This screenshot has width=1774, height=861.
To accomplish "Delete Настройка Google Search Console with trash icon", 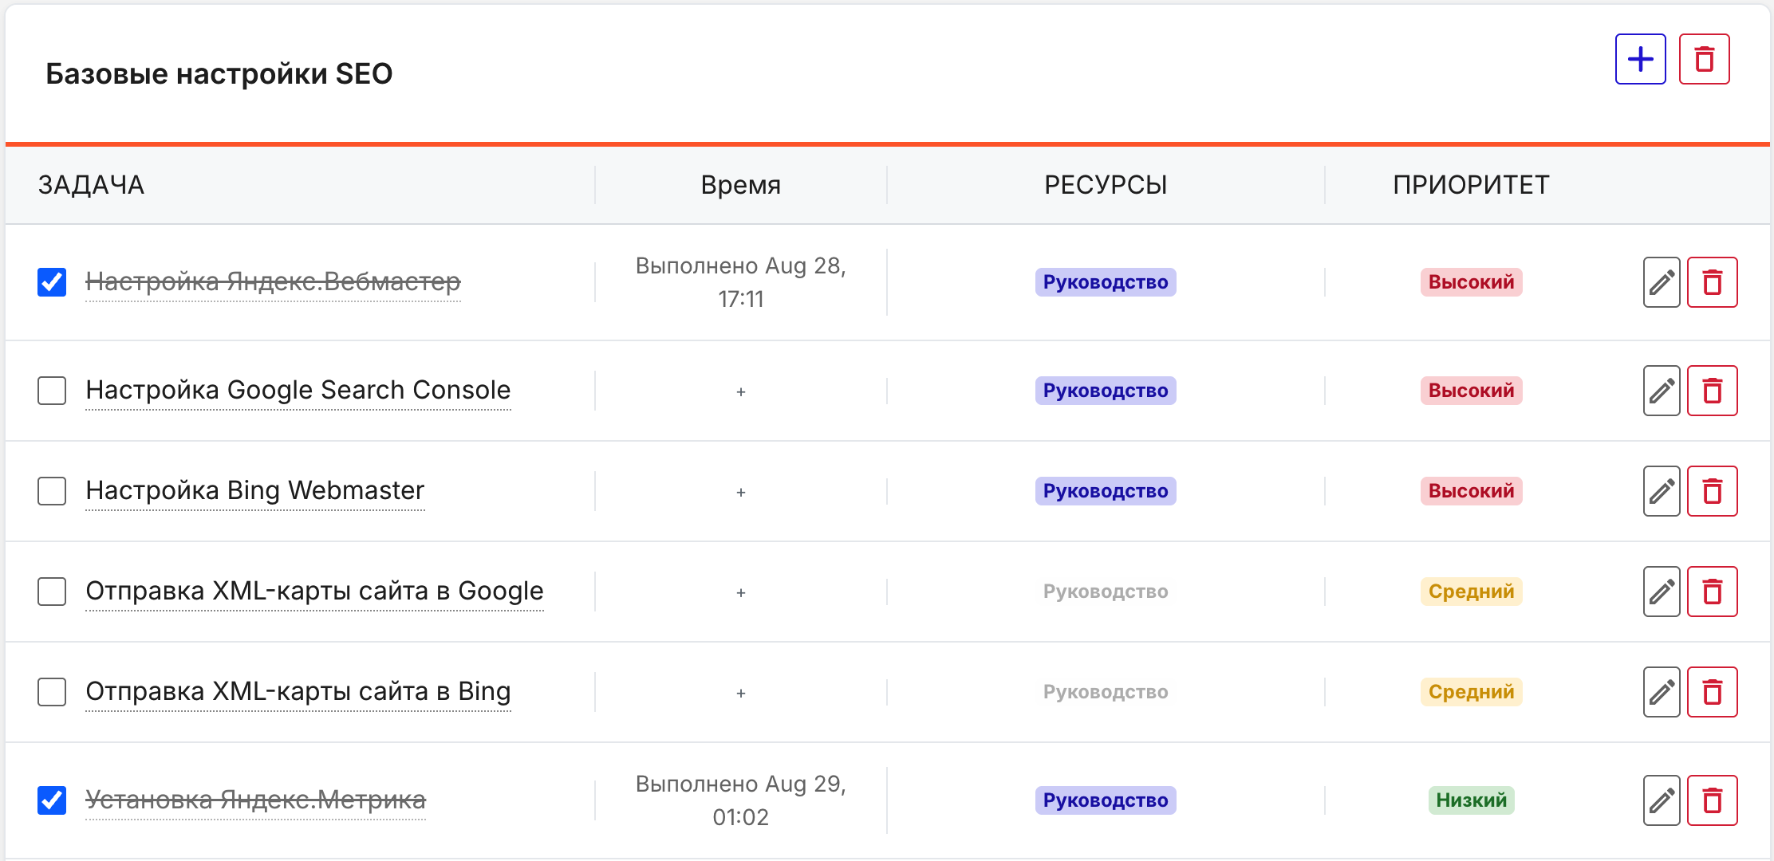I will (x=1713, y=391).
